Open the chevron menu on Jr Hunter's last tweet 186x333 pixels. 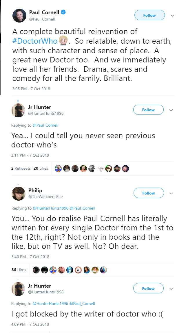tap(171, 288)
